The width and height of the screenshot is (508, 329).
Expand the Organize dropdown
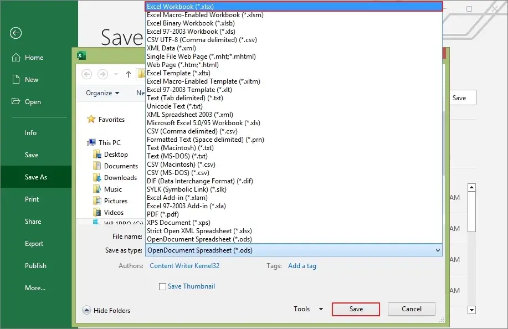pos(102,93)
